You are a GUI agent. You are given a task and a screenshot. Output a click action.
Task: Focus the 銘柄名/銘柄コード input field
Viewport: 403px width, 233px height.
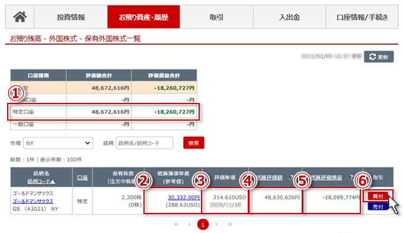[x=144, y=143]
